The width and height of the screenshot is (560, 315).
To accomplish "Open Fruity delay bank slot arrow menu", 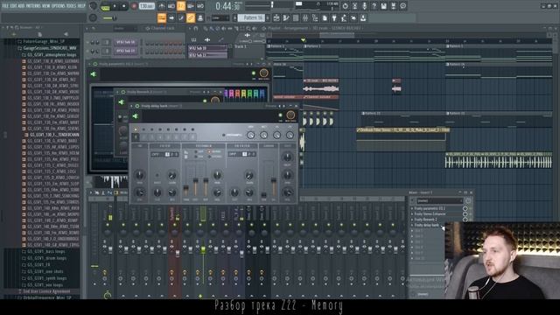I will coord(412,226).
